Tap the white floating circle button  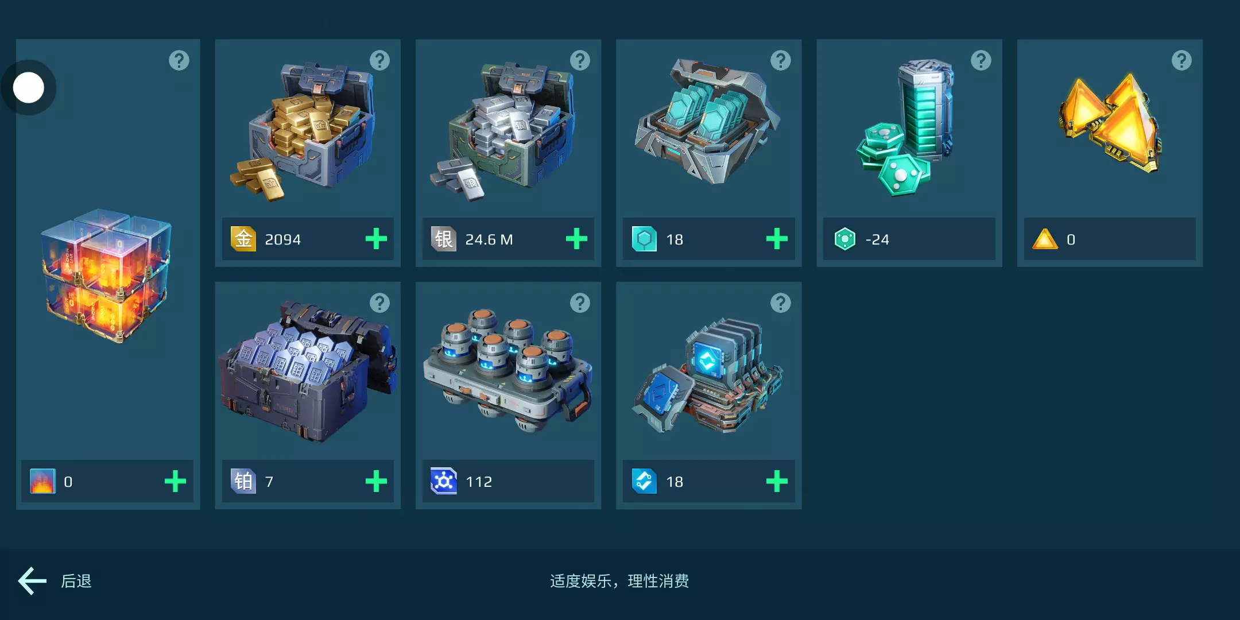click(29, 88)
